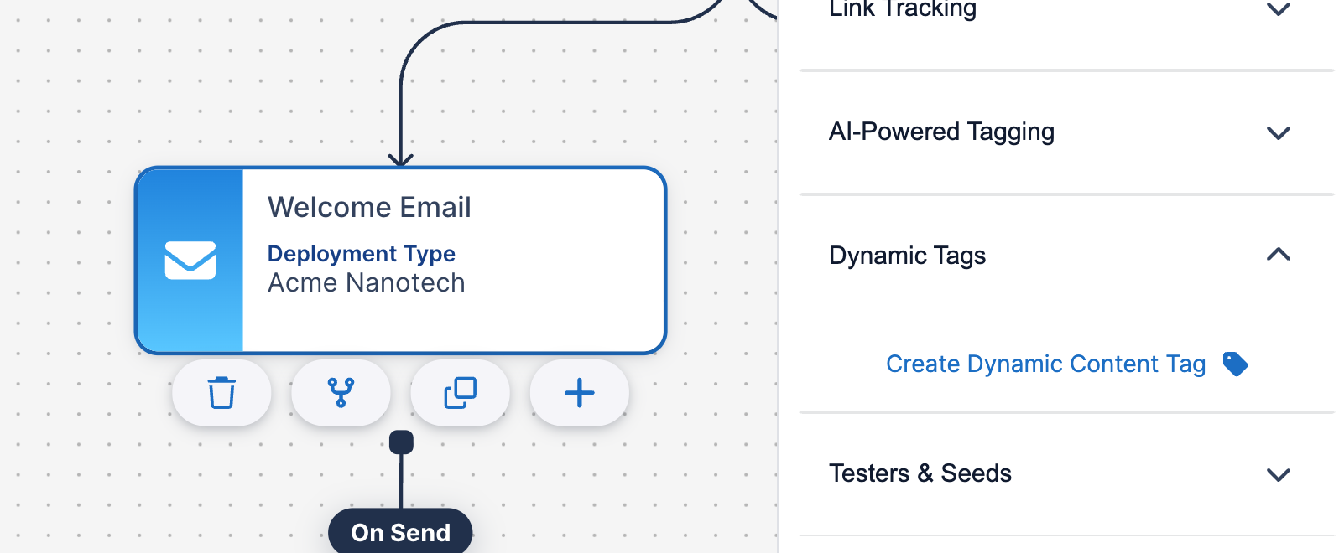This screenshot has width=1339, height=553.
Task: Duplicate the Welcome Email node
Action: pos(460,392)
